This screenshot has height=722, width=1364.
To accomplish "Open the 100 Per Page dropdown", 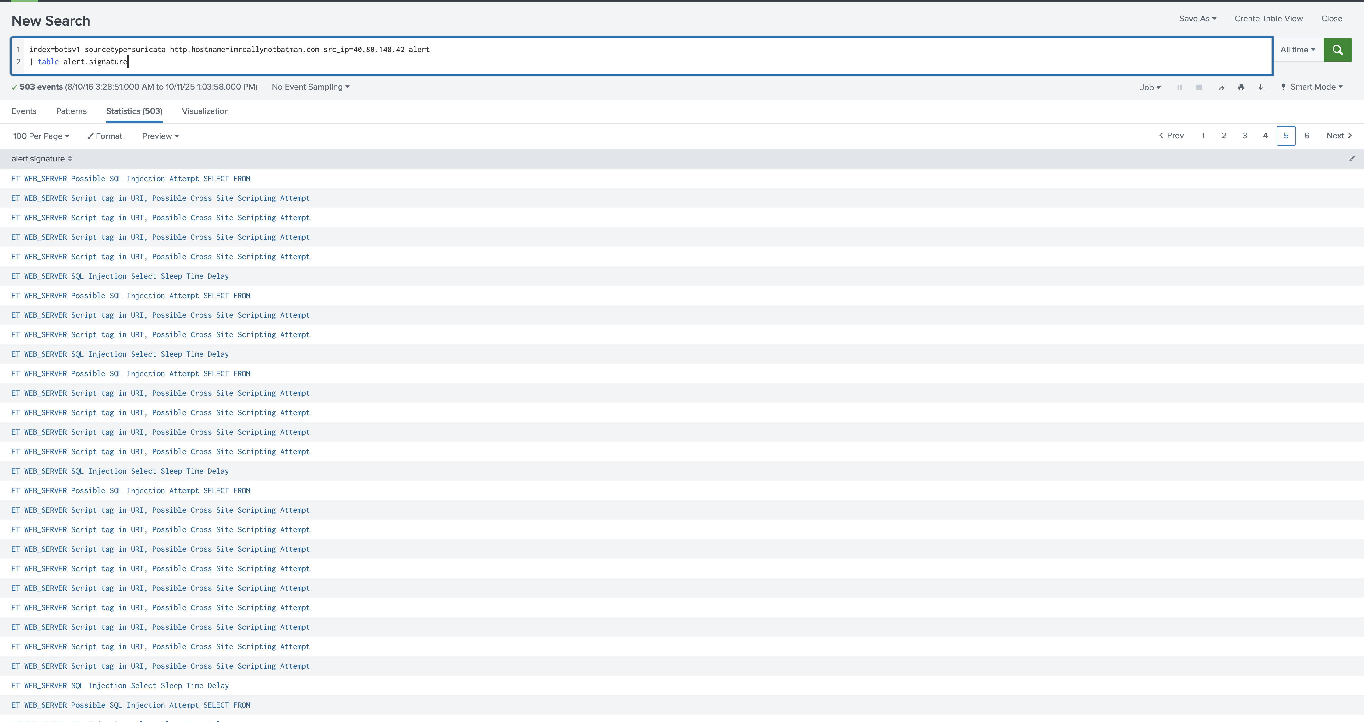I will (x=41, y=136).
